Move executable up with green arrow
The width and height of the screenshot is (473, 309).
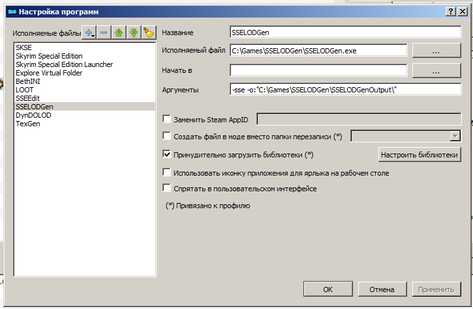click(x=119, y=33)
